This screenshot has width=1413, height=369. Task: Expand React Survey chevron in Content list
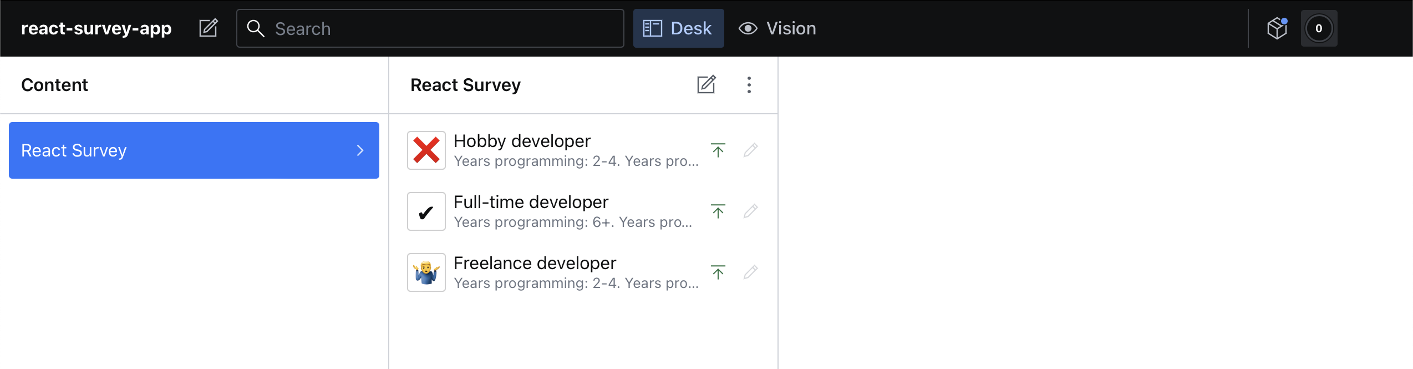click(x=360, y=150)
